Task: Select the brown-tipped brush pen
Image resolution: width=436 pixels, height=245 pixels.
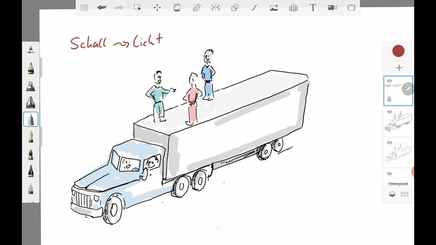Action: 31,170
